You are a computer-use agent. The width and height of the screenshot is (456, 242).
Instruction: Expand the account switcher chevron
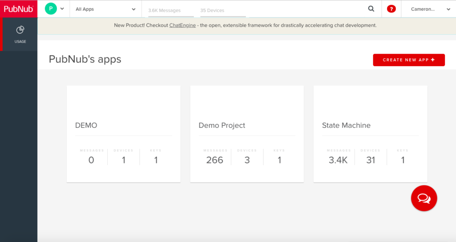[x=62, y=9]
